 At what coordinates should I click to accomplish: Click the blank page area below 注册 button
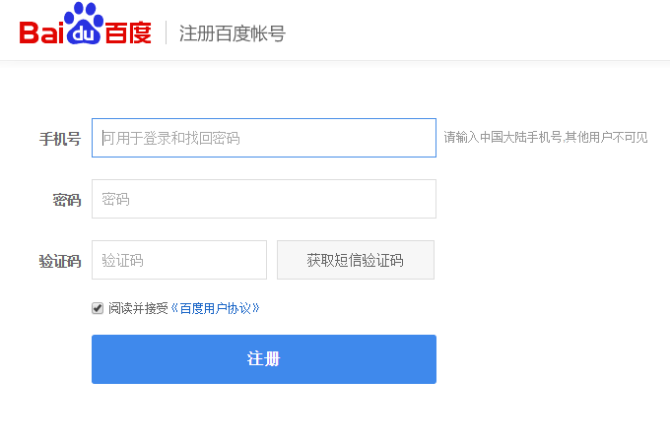pos(263,413)
